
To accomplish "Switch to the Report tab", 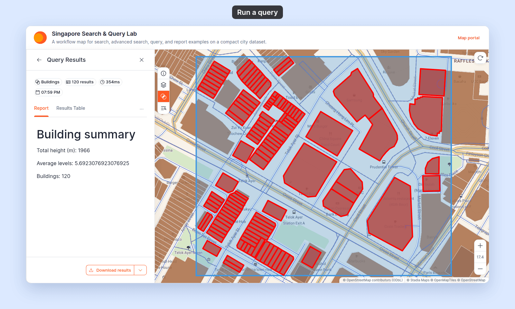I will tap(41, 108).
